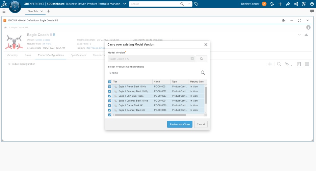
Task: Open the tools and community icon
Action: 304,4
